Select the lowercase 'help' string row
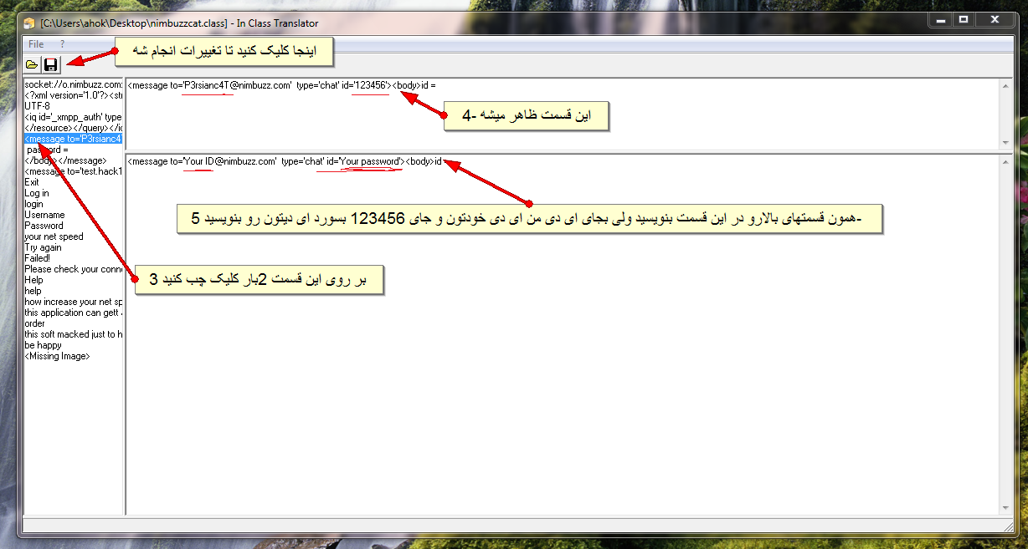This screenshot has height=549, width=1028. 74,291
